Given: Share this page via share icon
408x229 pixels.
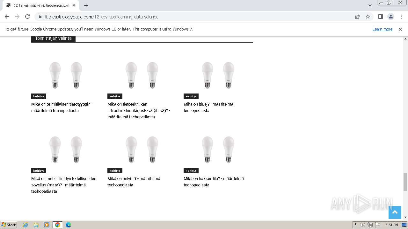Looking at the screenshot, I should pyautogui.click(x=358, y=17).
